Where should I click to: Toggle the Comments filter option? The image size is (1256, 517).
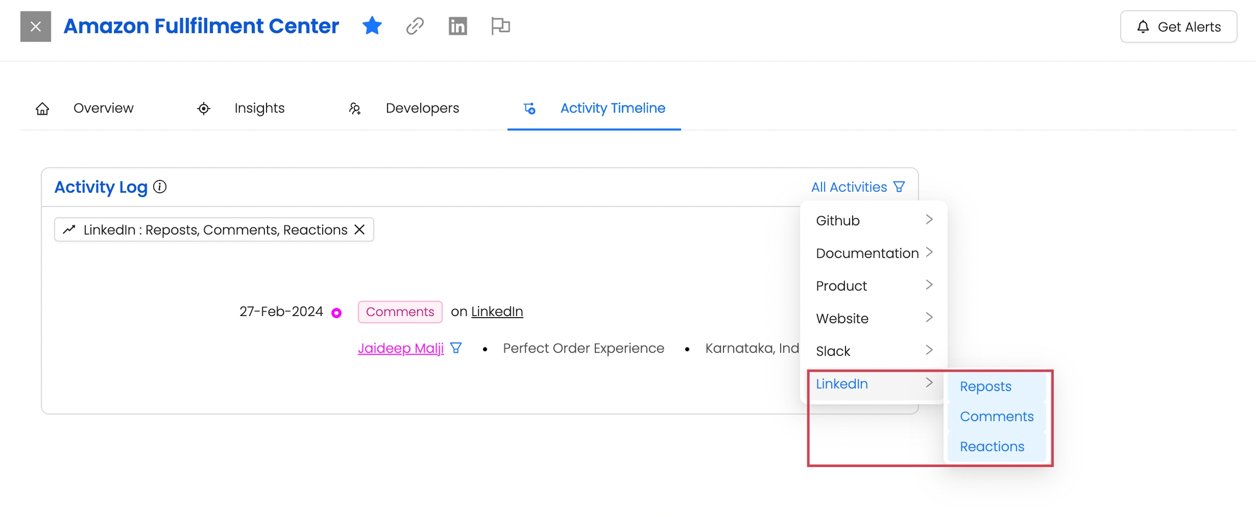[997, 416]
